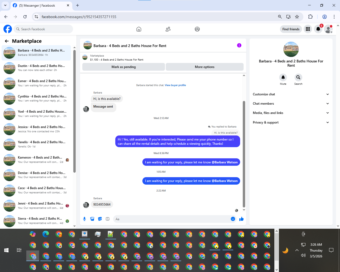Reload the page
Screen dimensions: 340x272
pyautogui.click(x=25, y=17)
